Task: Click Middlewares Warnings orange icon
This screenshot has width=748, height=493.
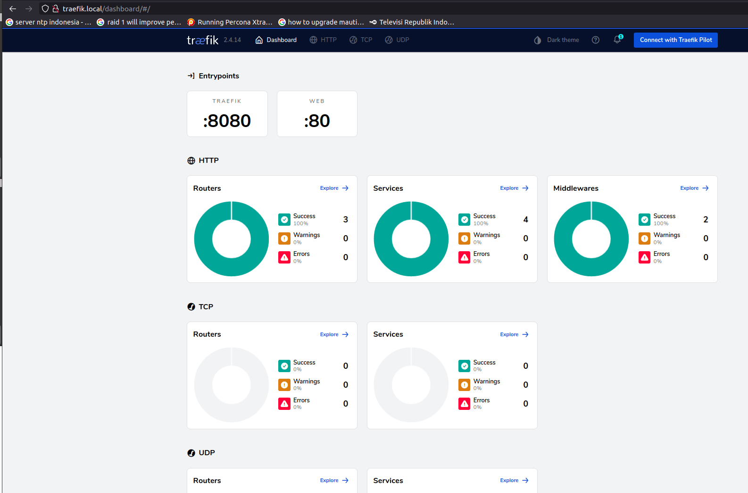Action: tap(645, 238)
